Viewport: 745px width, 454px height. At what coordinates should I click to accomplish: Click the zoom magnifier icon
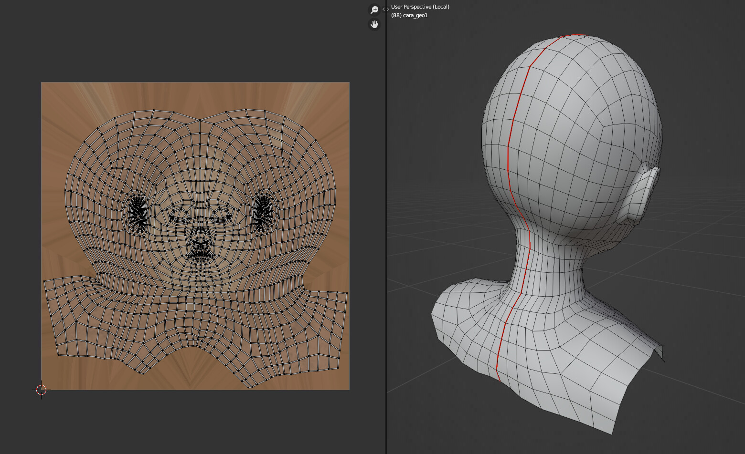[374, 10]
